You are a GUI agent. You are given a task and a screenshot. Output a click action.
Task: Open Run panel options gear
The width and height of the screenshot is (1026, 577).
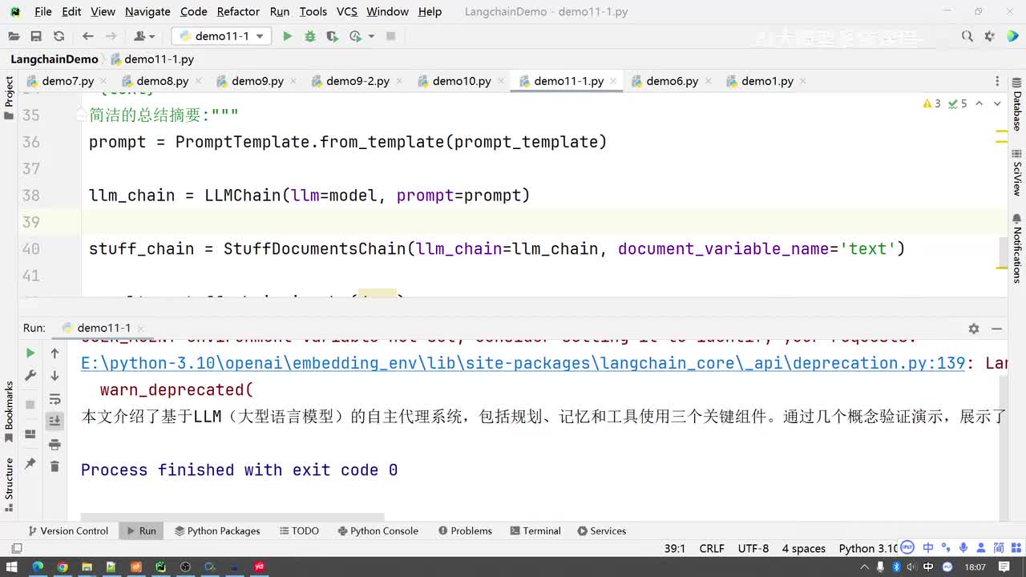pyautogui.click(x=974, y=328)
